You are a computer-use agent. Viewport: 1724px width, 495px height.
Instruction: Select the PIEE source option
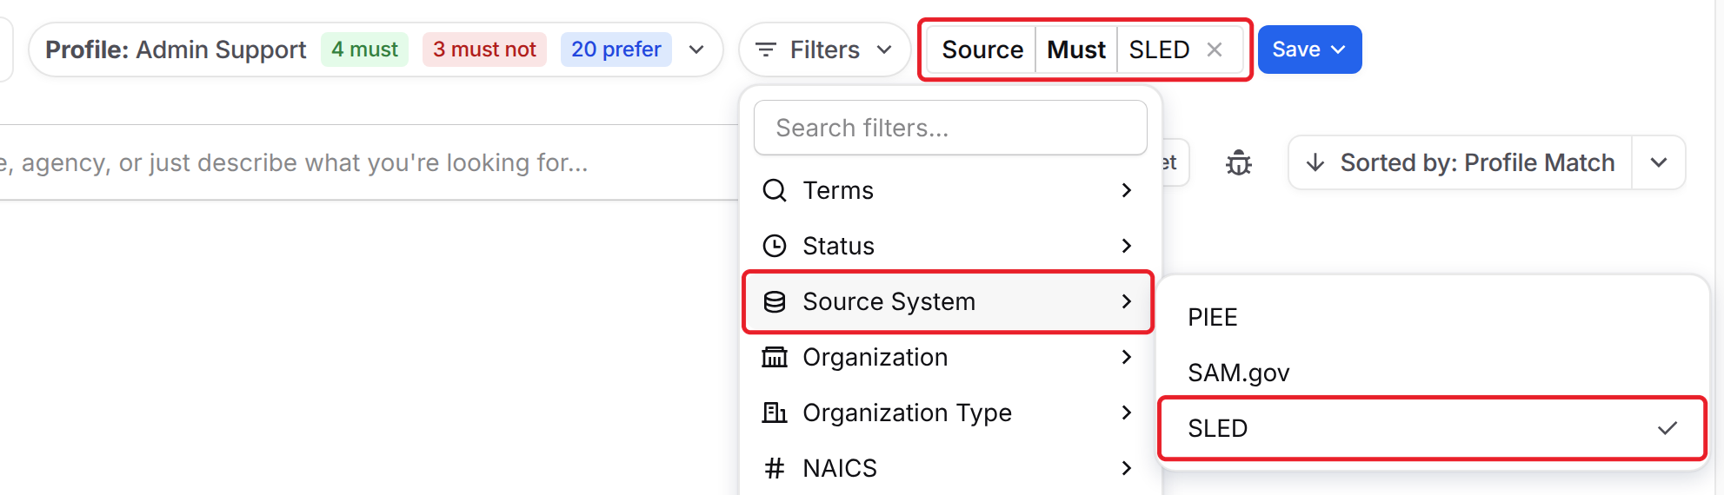tap(1432, 317)
